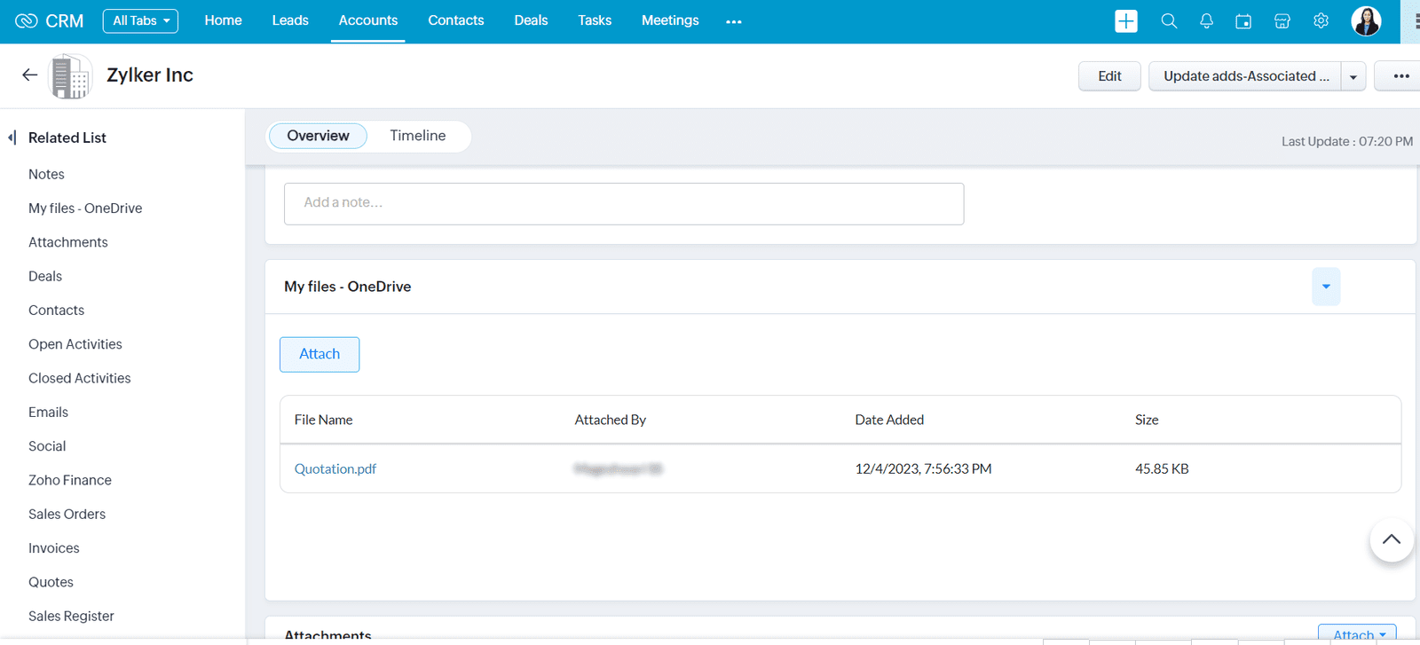Click into the Add a note field

[624, 204]
